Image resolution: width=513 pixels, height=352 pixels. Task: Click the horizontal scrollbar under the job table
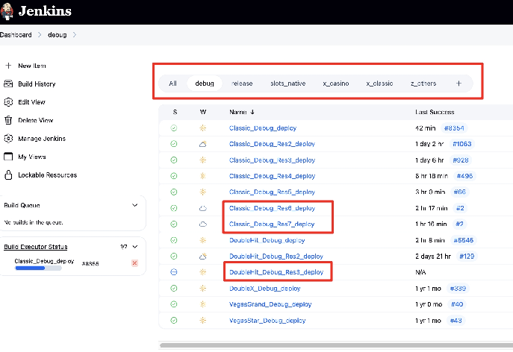[336, 345]
